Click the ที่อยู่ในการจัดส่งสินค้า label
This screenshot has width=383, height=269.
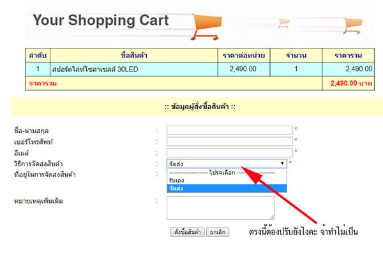click(45, 175)
